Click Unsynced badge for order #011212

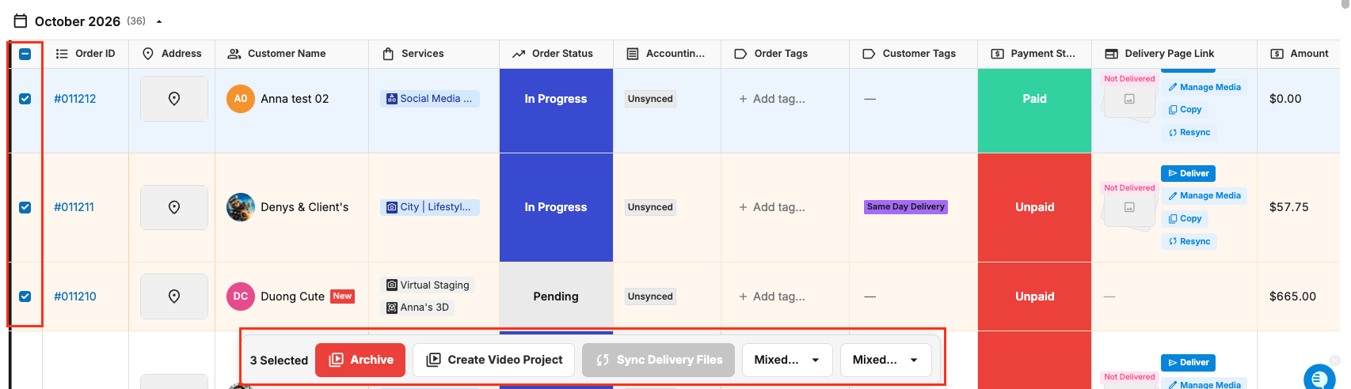(650, 99)
